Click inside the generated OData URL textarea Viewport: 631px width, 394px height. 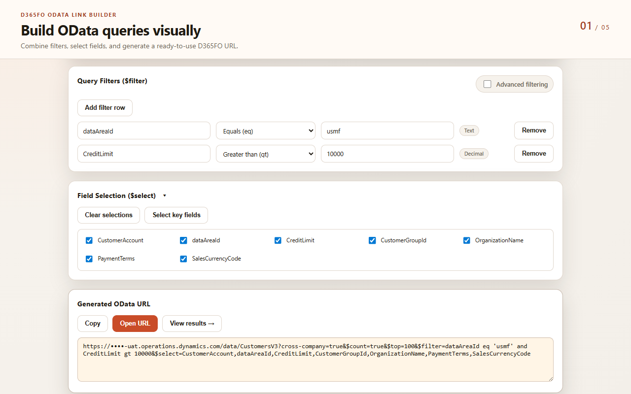point(315,360)
